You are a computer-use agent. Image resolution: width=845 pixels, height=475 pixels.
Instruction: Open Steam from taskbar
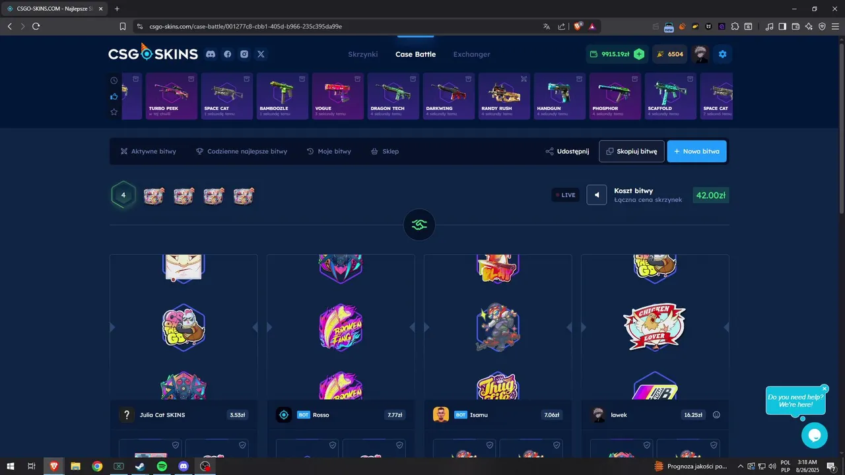click(140, 466)
